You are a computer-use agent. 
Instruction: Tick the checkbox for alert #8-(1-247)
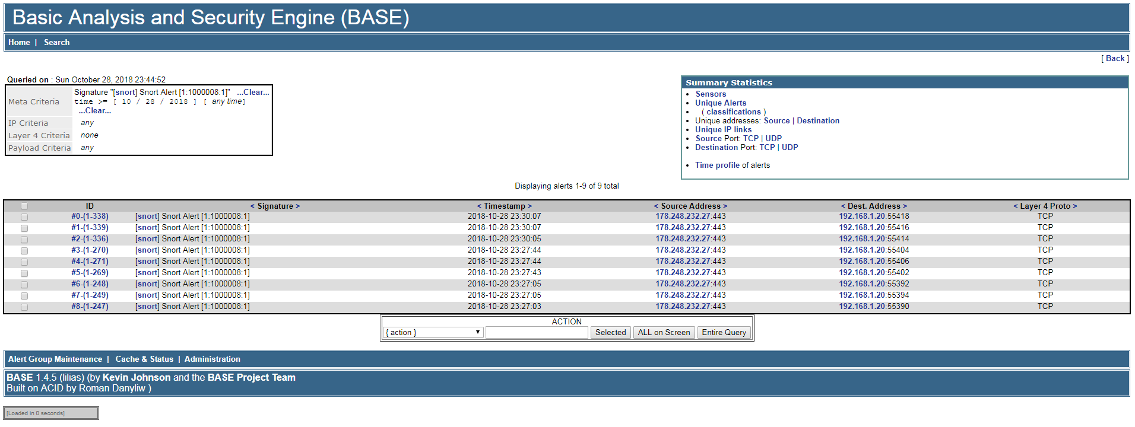[x=24, y=307]
